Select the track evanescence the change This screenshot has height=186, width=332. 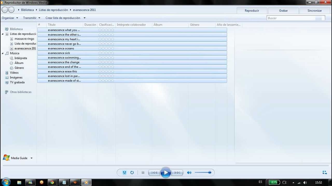132,62
